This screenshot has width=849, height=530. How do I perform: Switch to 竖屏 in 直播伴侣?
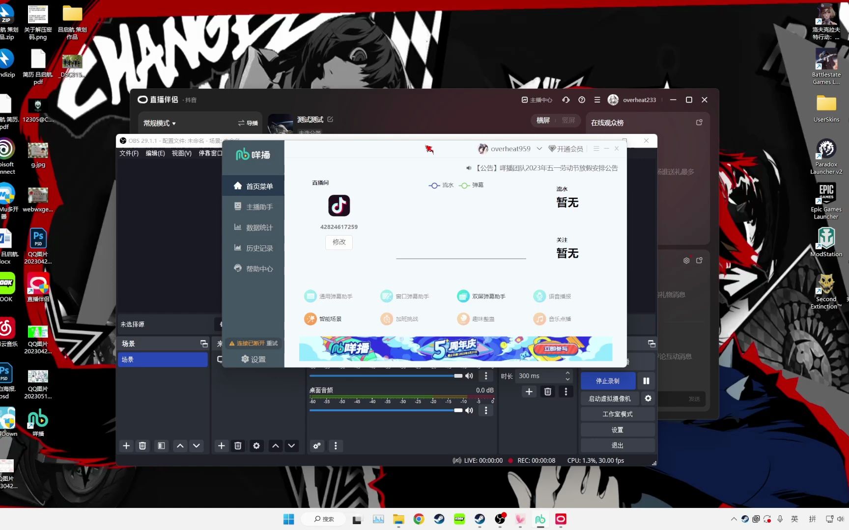coord(568,120)
